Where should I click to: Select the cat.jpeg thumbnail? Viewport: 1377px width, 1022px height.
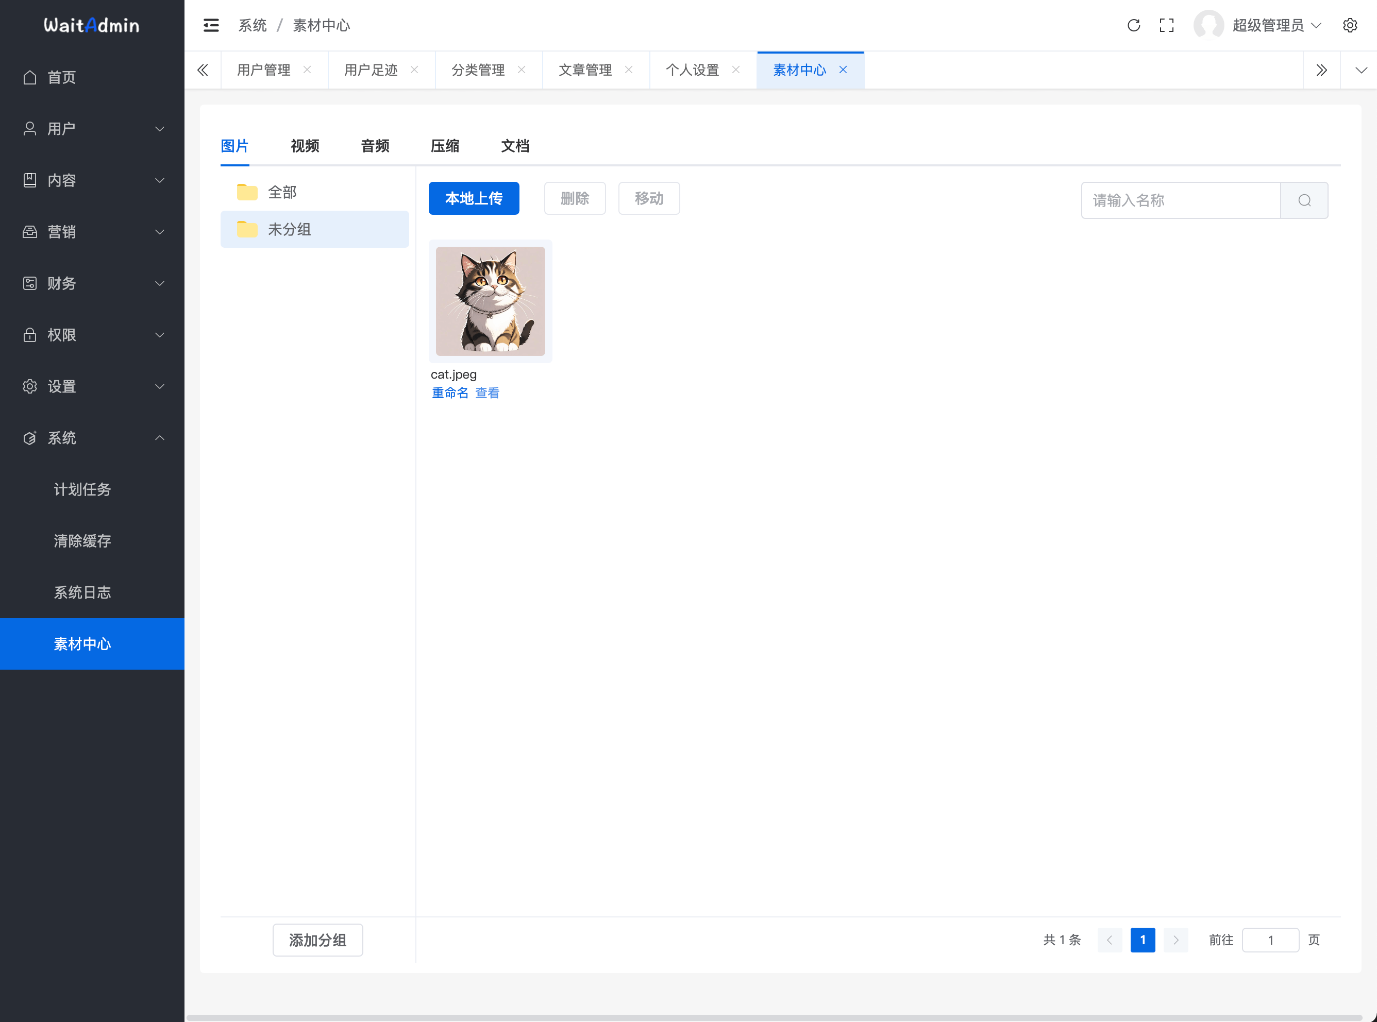tap(490, 301)
